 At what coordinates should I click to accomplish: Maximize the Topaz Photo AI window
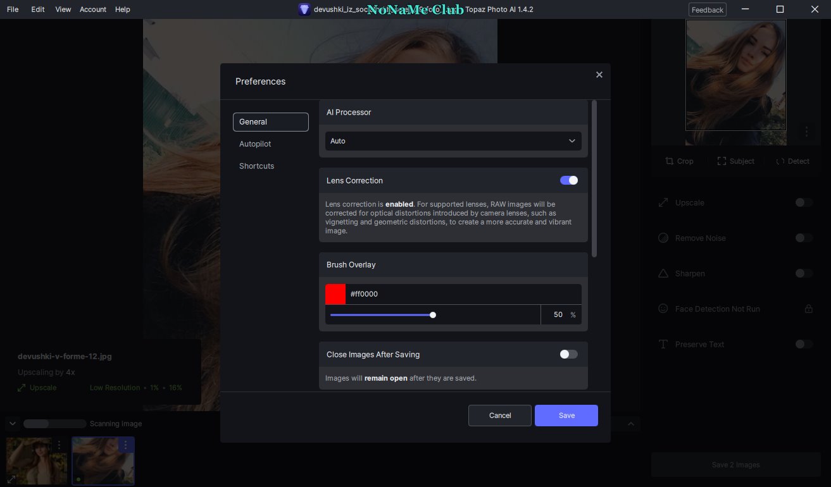pyautogui.click(x=780, y=9)
